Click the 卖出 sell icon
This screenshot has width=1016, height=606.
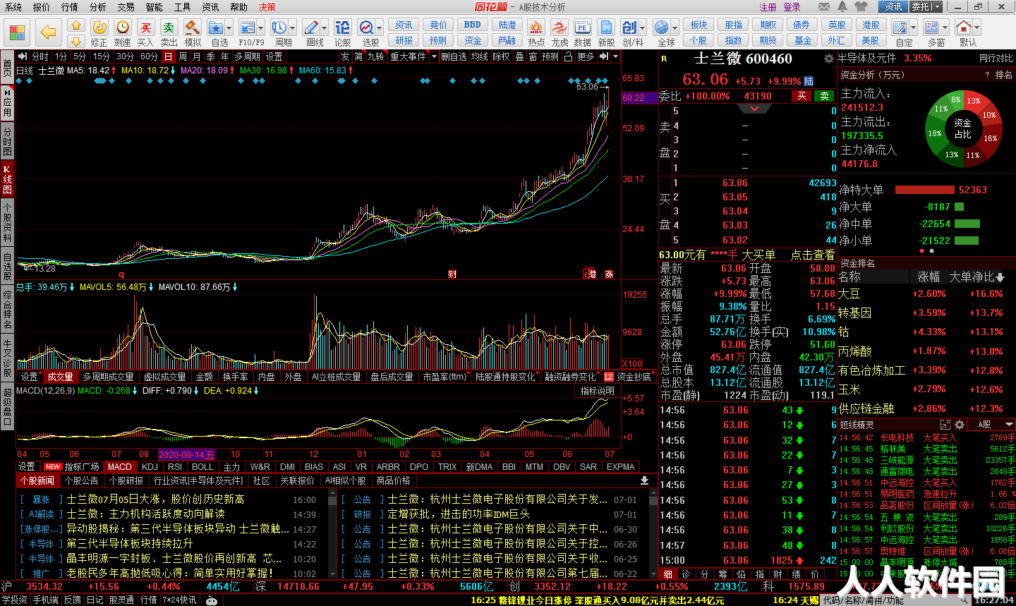169,28
